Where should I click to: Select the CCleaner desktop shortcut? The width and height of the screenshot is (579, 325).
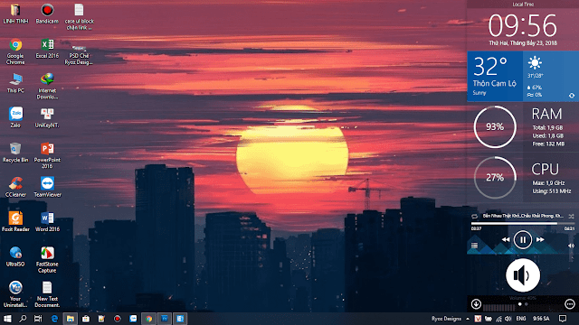click(15, 187)
